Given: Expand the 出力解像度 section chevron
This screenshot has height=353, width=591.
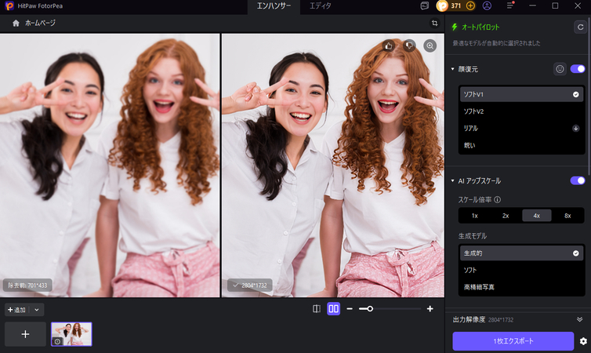Looking at the screenshot, I should (x=579, y=319).
